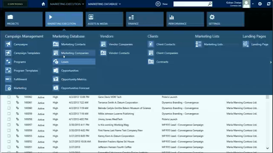Open the Opportunities icon
Image resolution: width=273 pixels, height=153 pixels.
click(56, 71)
